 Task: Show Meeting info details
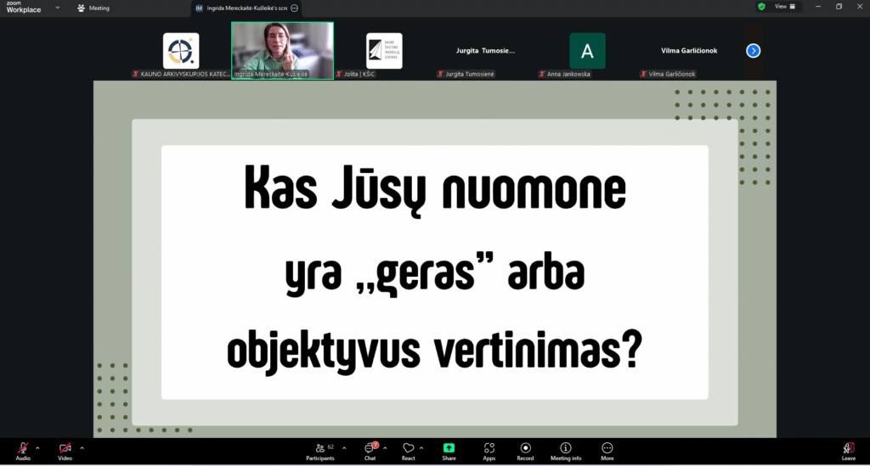pos(566,449)
